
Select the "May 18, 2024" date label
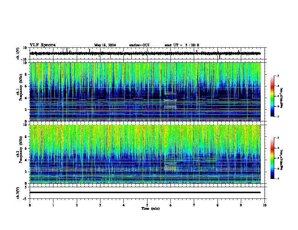click(105, 45)
